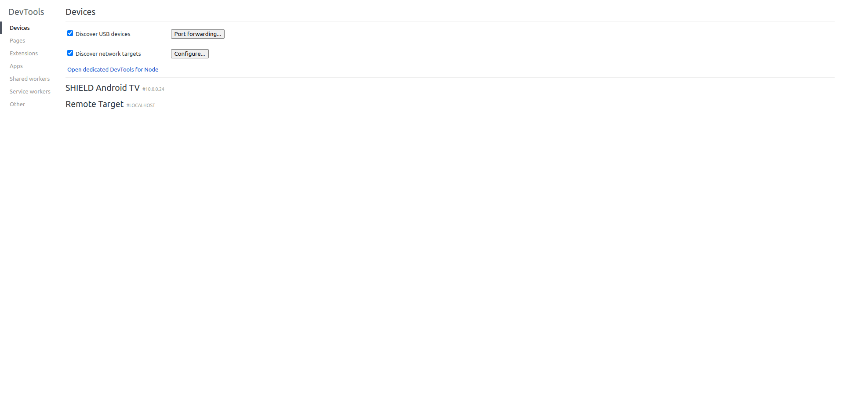Click the DevTools title in the sidebar
843x410 pixels.
26,12
